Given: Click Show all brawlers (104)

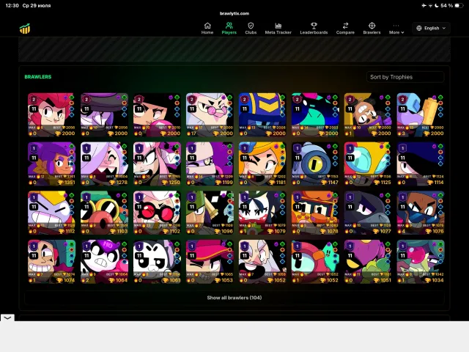Looking at the screenshot, I should 234,298.
